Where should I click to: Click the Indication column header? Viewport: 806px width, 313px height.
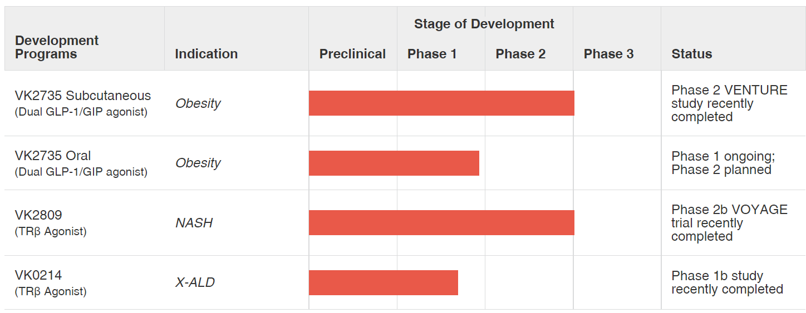pos(206,54)
